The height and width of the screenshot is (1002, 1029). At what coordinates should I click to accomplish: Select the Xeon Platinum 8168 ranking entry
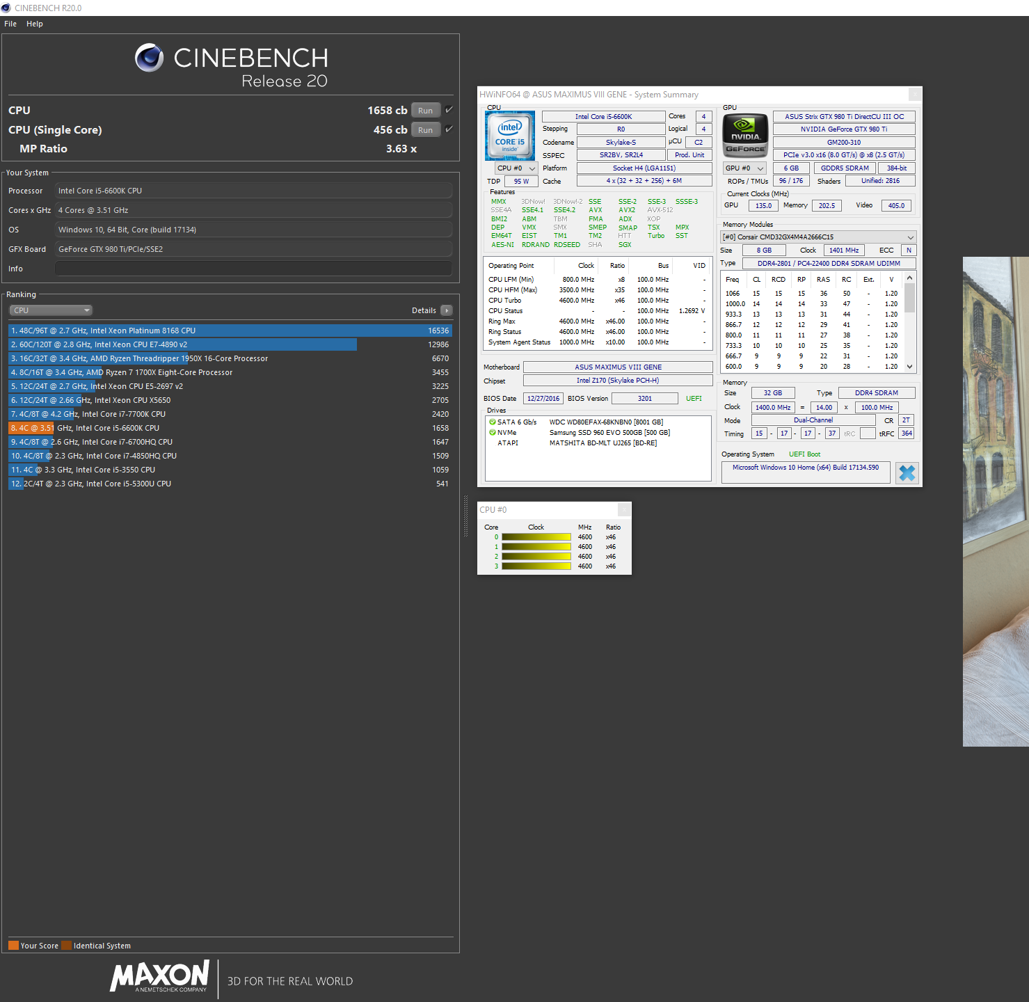click(x=230, y=331)
